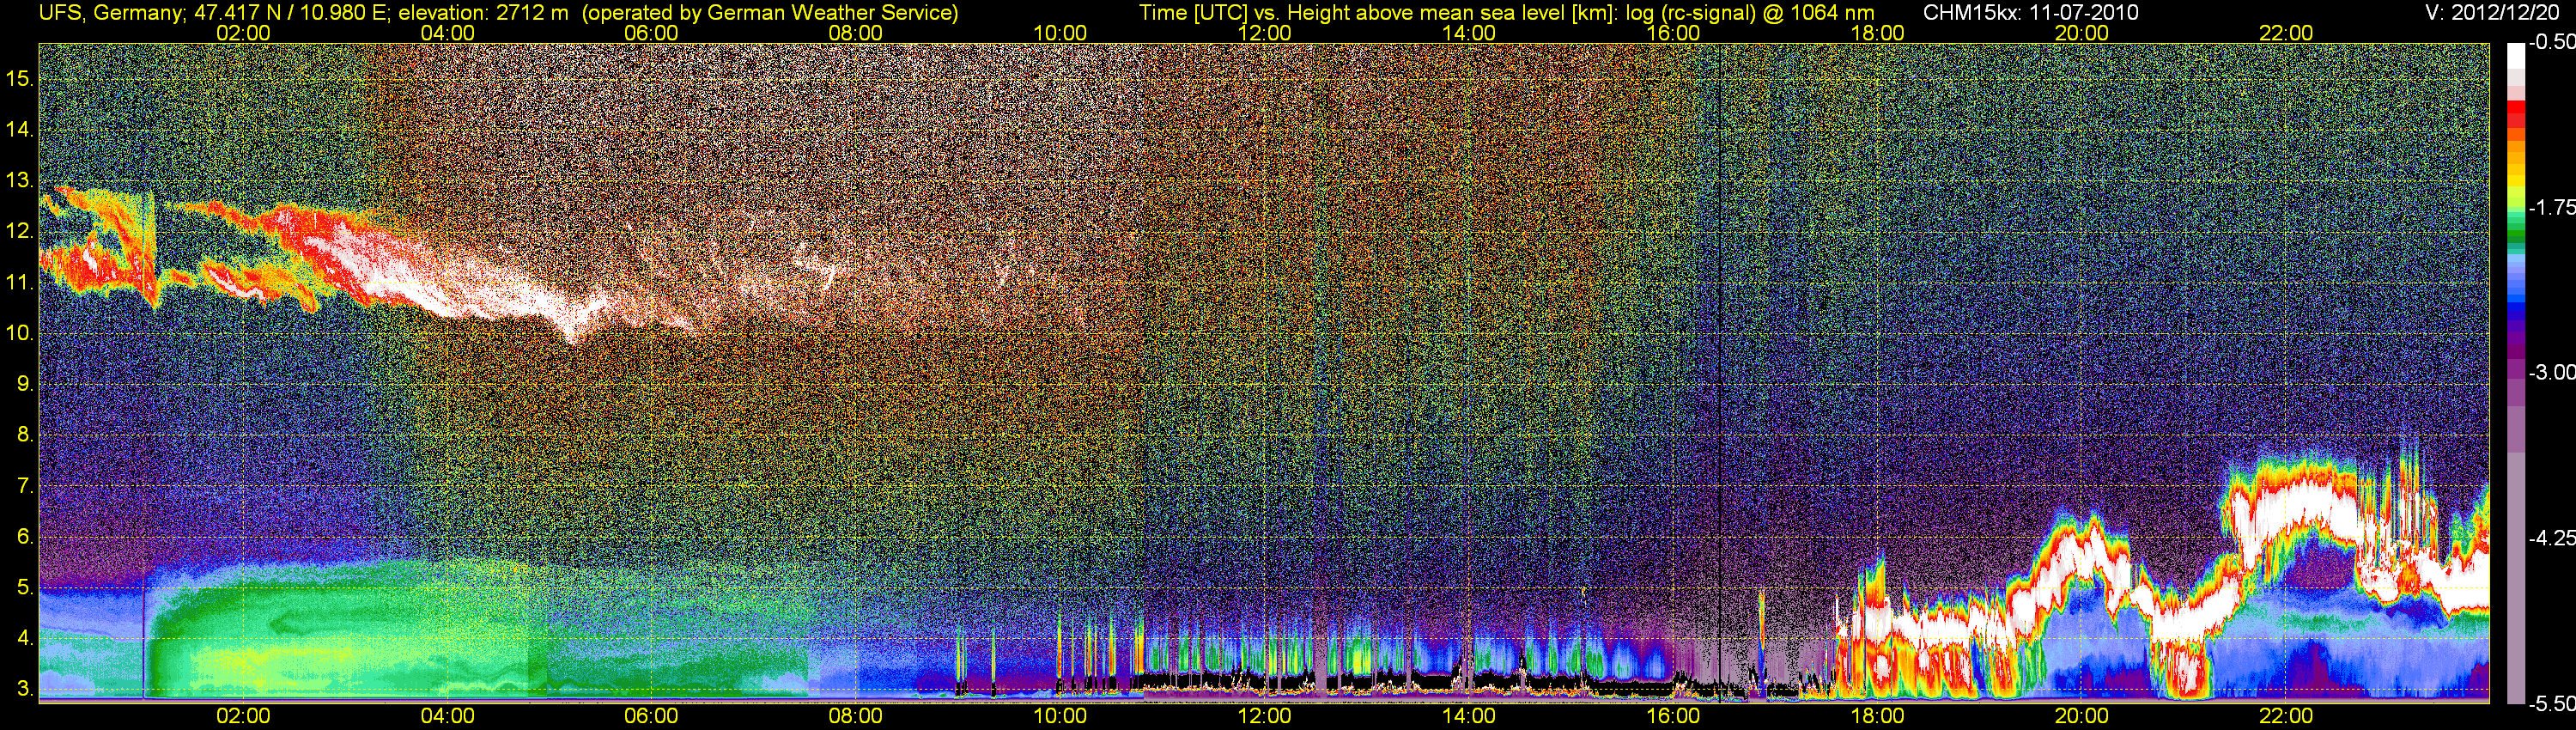Click the 02:00 label on top time axis
The height and width of the screenshot is (730, 2576).
tap(243, 33)
